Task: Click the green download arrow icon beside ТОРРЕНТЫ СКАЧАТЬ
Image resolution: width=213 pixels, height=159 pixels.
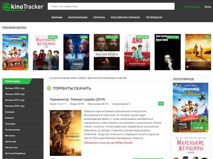Action: pos(49,88)
